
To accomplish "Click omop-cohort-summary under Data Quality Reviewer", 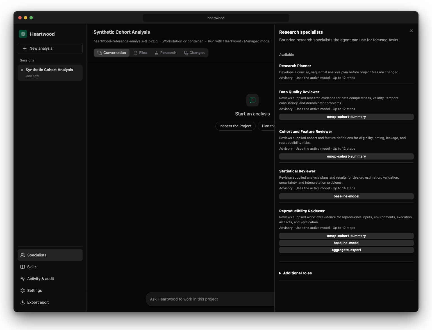I will click(x=346, y=117).
